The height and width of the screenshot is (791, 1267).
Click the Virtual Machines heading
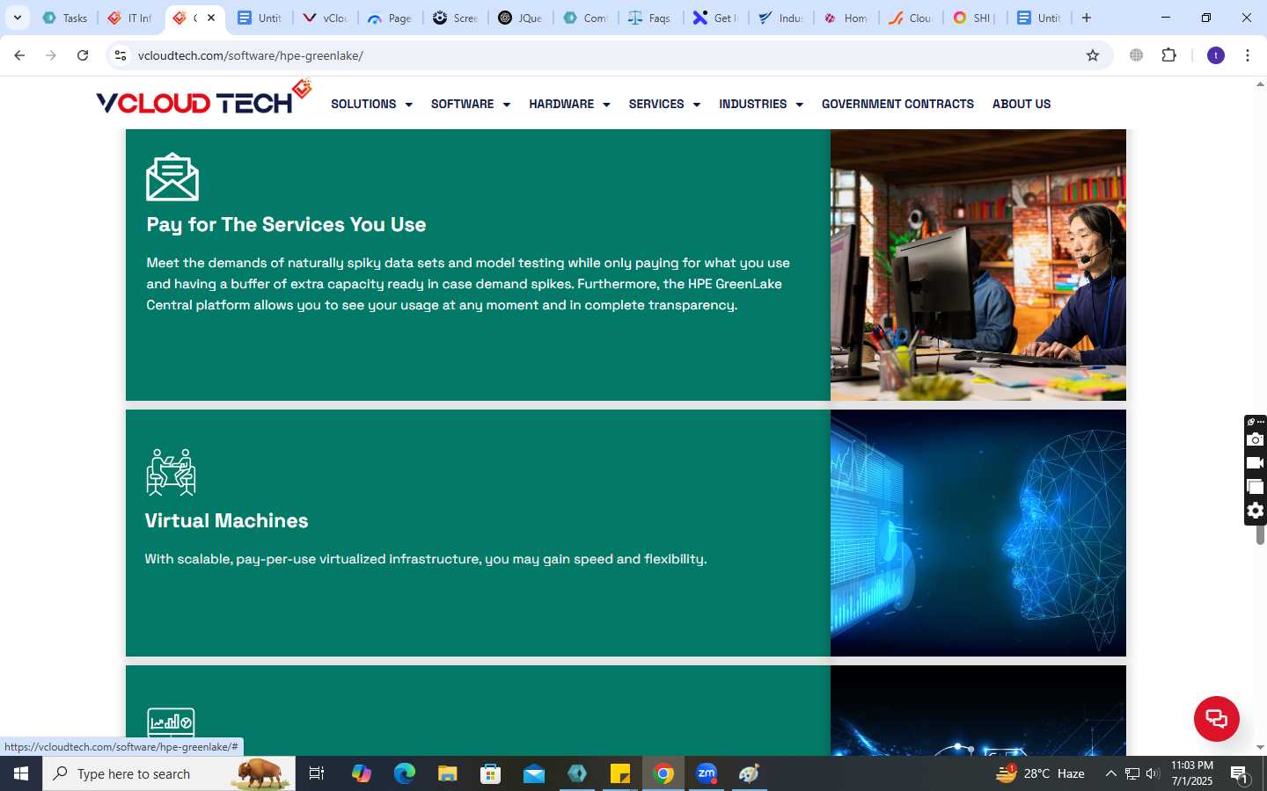(x=226, y=520)
